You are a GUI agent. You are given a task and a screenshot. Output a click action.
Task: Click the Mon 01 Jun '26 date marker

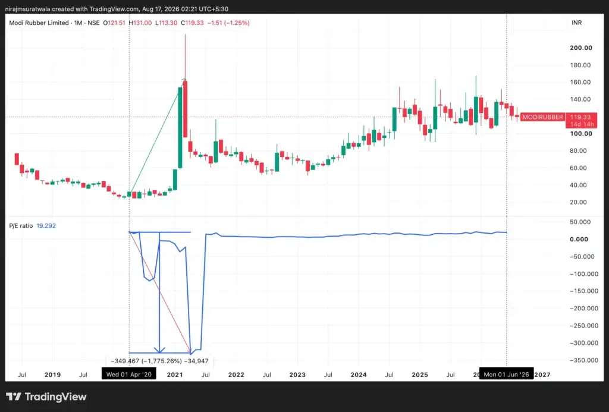click(506, 375)
